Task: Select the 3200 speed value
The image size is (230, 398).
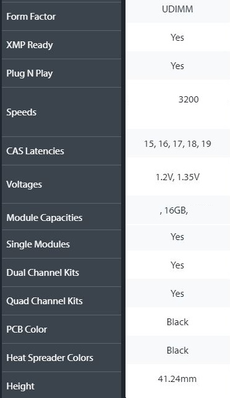Action: coord(189,99)
